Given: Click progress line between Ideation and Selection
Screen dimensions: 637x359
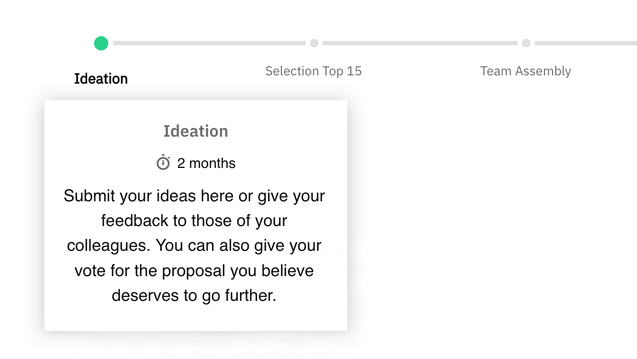Looking at the screenshot, I should point(209,43).
